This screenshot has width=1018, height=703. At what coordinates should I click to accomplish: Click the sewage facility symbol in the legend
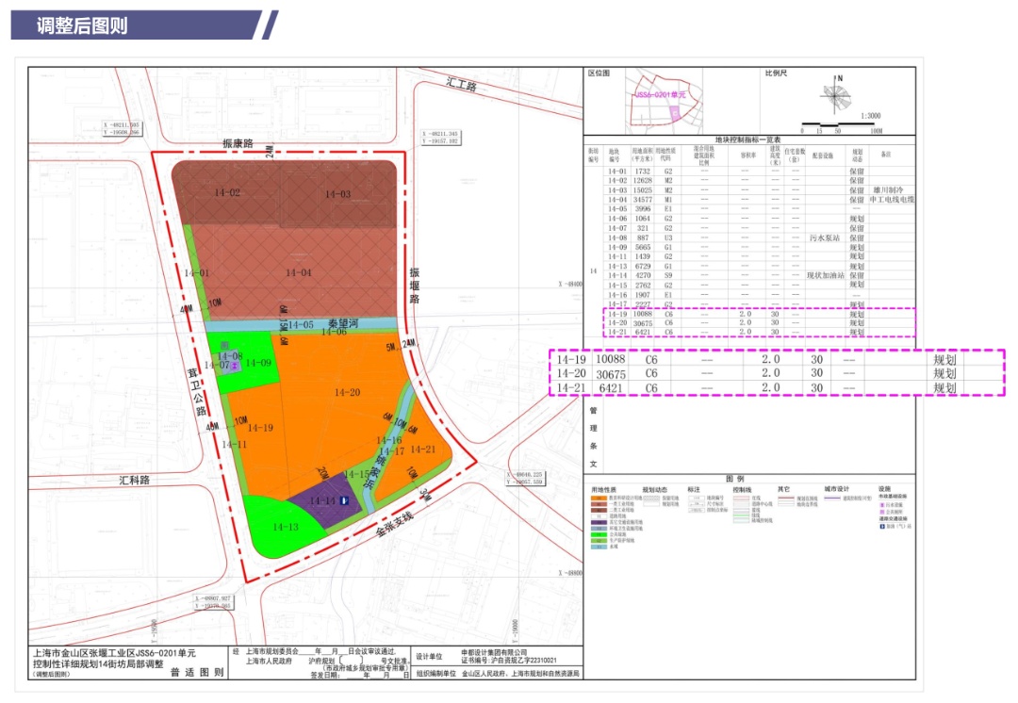883,505
